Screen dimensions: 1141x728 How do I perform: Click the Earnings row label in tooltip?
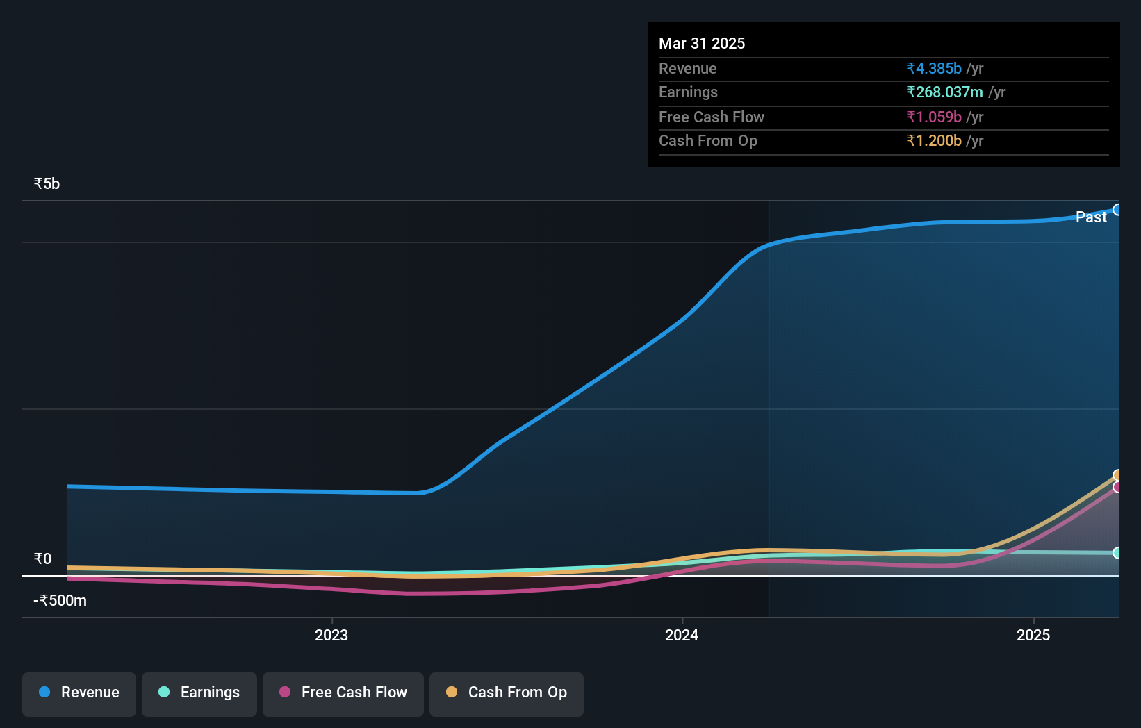pyautogui.click(x=688, y=92)
